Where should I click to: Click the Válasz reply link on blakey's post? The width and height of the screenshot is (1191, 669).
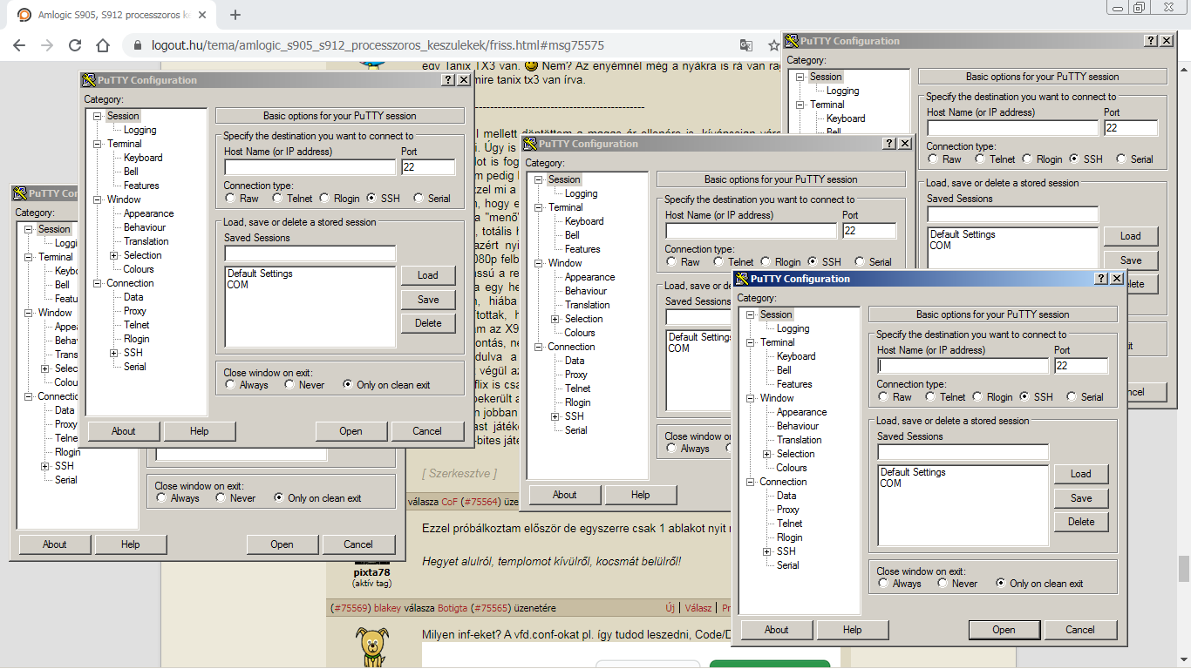698,608
